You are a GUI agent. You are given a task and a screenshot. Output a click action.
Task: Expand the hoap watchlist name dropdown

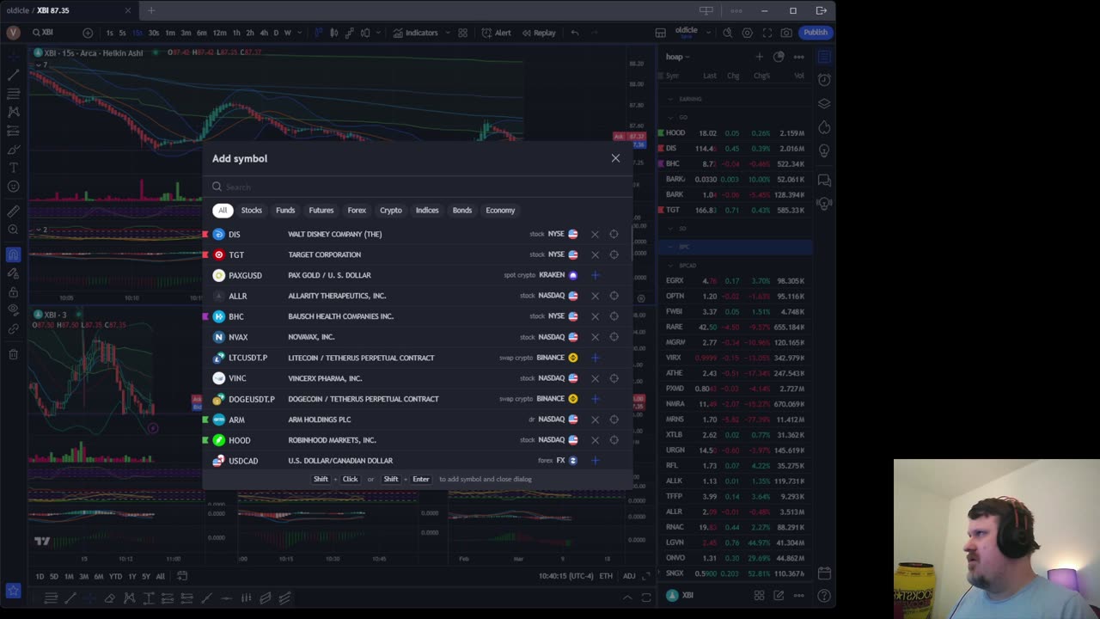[x=678, y=57]
